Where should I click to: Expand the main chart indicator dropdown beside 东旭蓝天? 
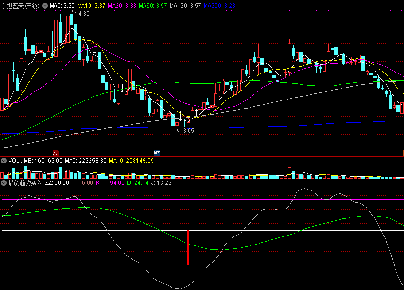pyautogui.click(x=45, y=6)
